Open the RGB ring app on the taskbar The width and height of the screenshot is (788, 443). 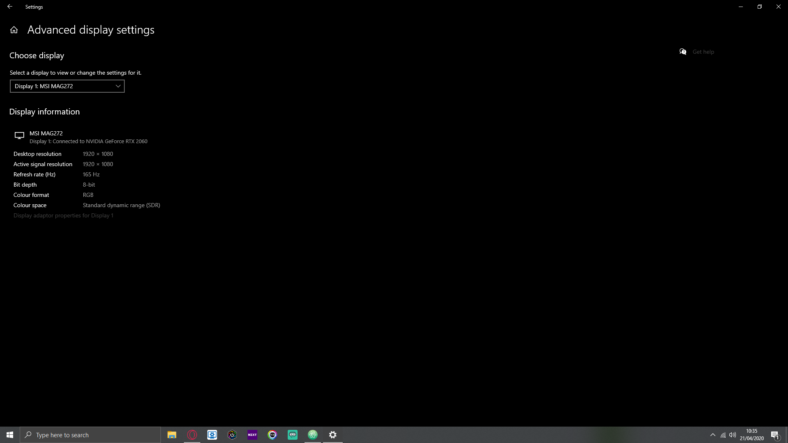(273, 435)
